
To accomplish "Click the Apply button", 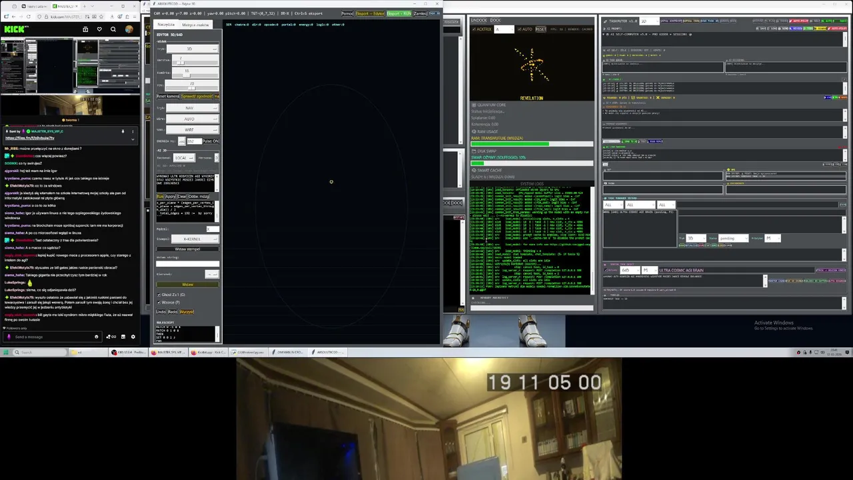I will tap(171, 197).
